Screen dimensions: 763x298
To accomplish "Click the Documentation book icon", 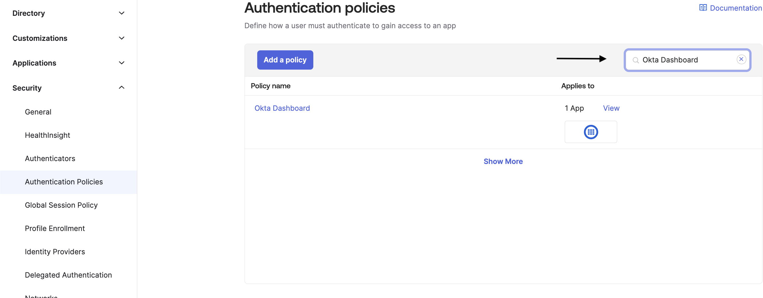I will pos(703,8).
